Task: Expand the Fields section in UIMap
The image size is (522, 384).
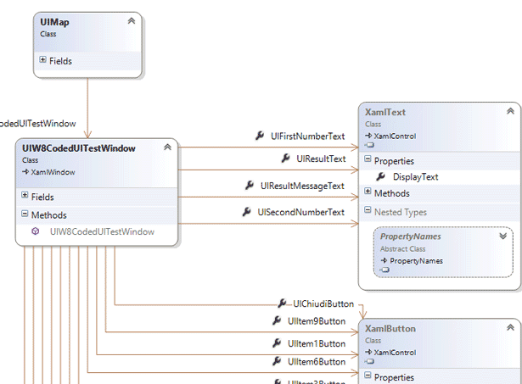Action: [43, 60]
